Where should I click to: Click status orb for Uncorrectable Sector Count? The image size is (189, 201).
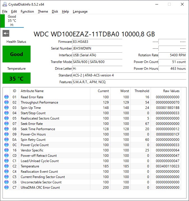pos(6,182)
